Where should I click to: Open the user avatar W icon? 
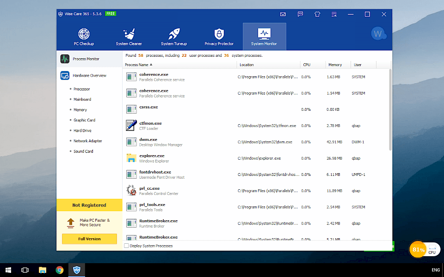point(378,34)
